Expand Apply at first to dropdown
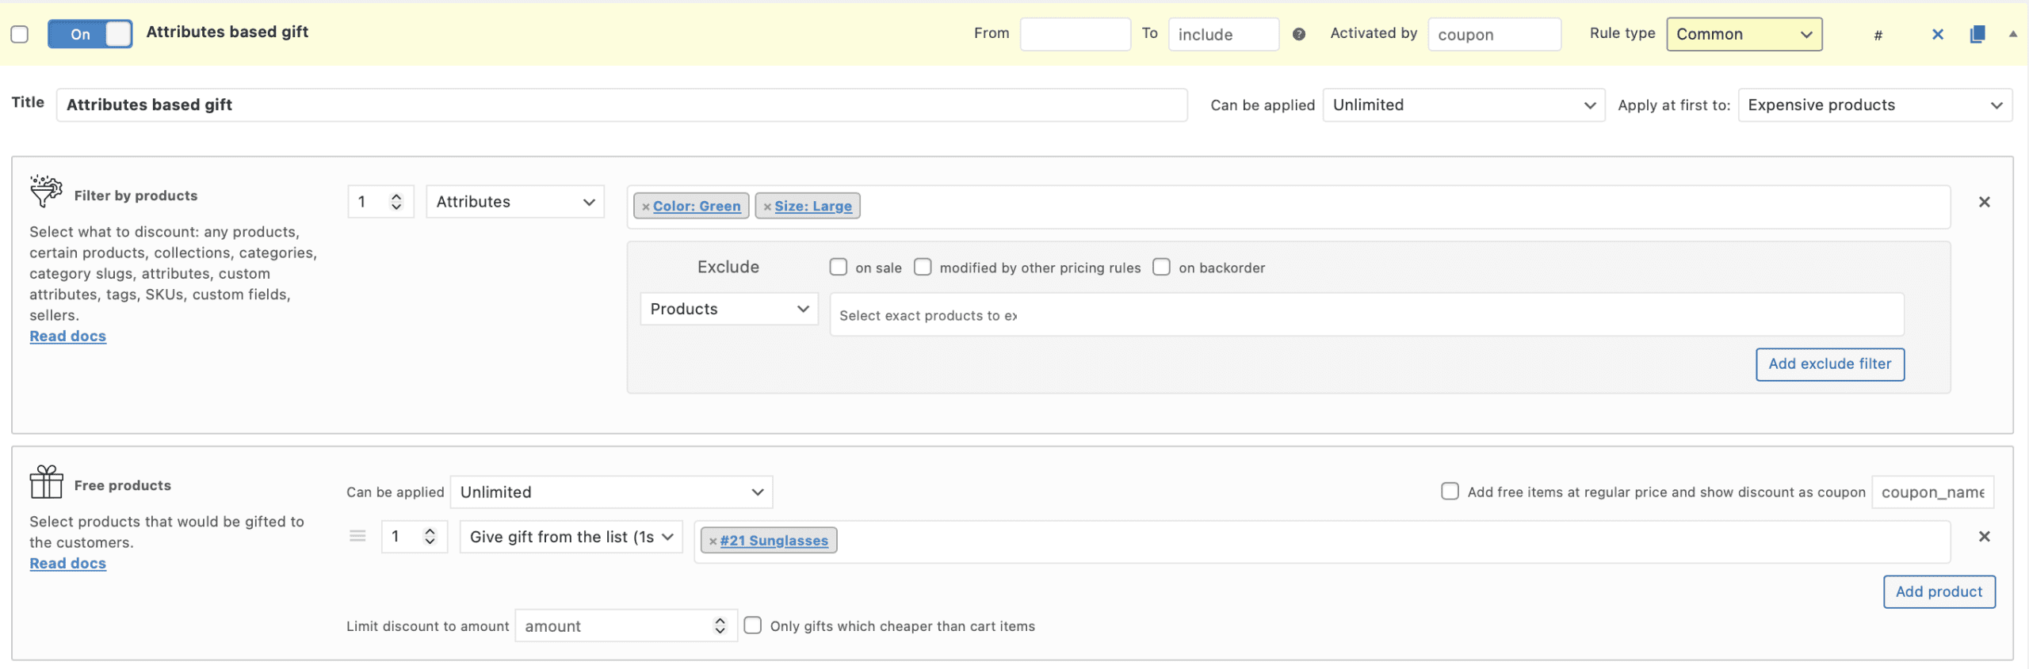2029x669 pixels. click(x=1874, y=105)
